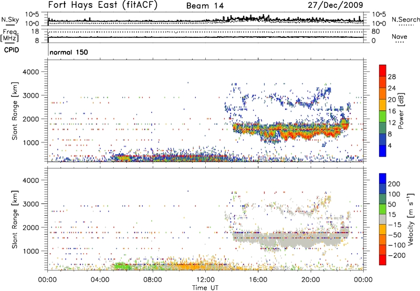Click the 'Time UT' axis label

point(205,288)
